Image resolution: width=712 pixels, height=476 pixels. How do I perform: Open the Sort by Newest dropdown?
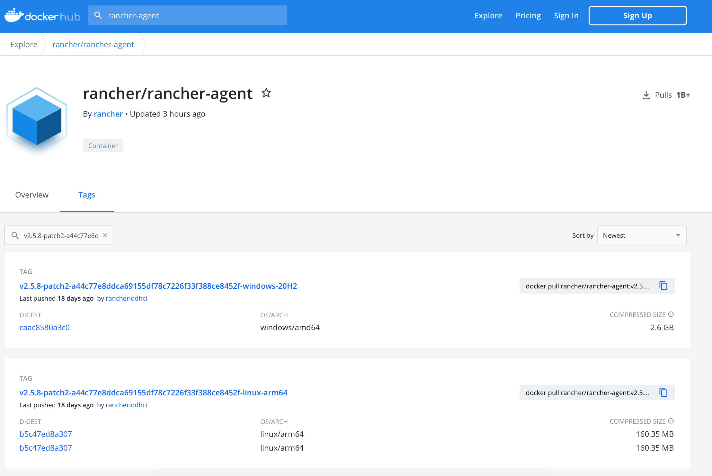(641, 235)
